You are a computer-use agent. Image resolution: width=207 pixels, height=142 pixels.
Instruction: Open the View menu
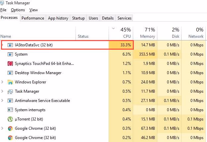[x=33, y=10]
